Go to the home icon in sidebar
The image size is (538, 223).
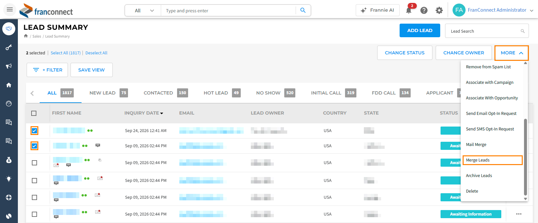(9, 85)
